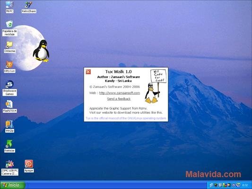Click the Tux mascot footer text
The image size is (252, 189).
pyautogui.click(x=126, y=118)
